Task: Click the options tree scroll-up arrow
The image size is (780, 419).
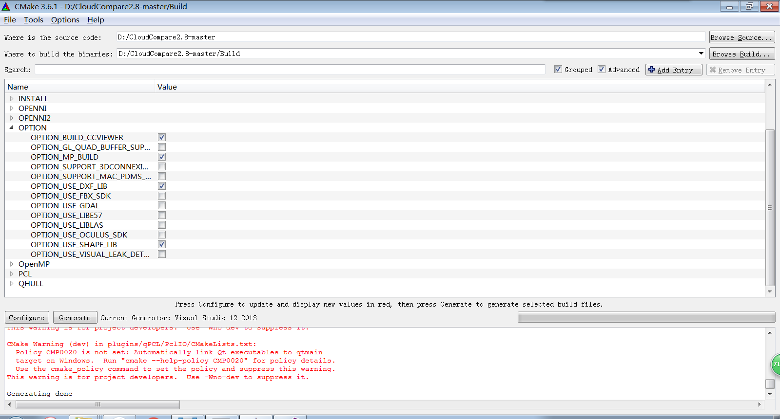Action: (x=770, y=85)
